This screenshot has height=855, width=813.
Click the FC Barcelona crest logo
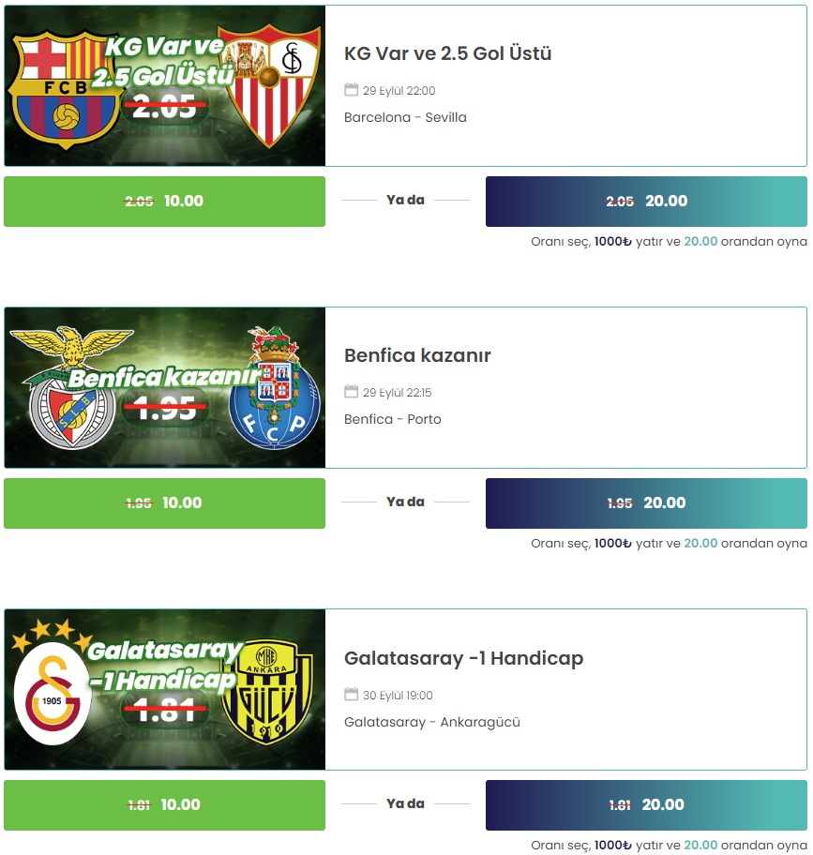[x=65, y=90]
